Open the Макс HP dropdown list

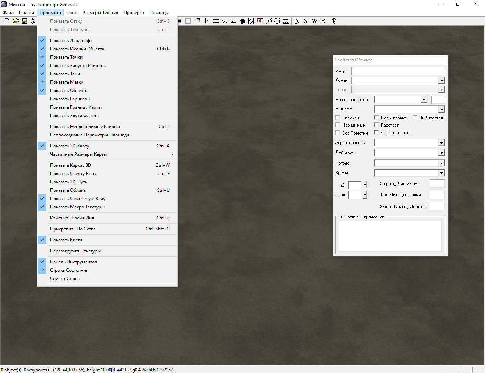[441, 110]
